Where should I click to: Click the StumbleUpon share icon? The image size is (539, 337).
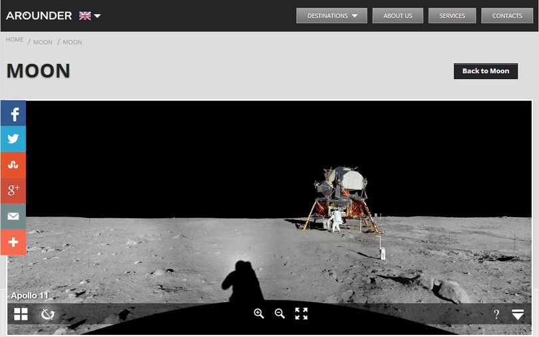click(x=13, y=165)
